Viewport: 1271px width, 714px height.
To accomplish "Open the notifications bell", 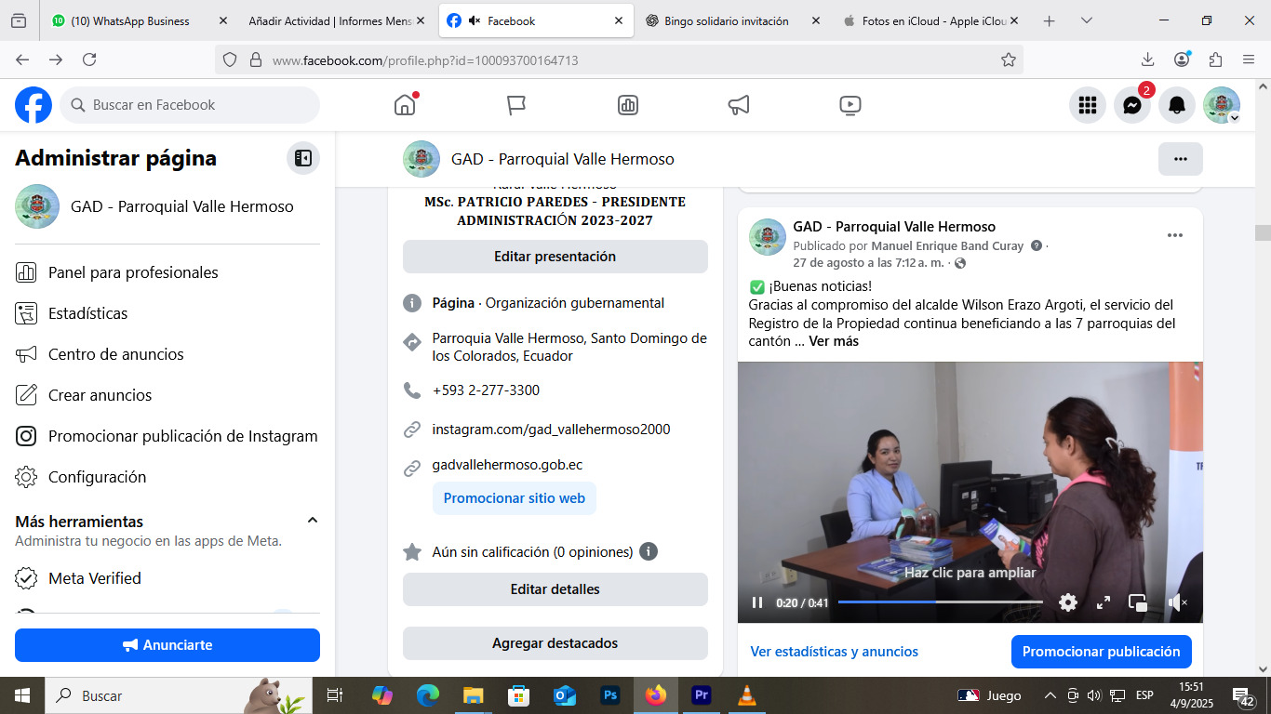I will (1177, 105).
